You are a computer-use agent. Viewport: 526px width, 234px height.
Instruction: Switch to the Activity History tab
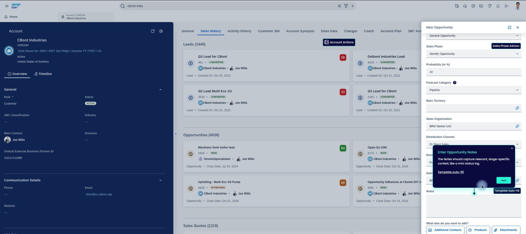tap(239, 31)
